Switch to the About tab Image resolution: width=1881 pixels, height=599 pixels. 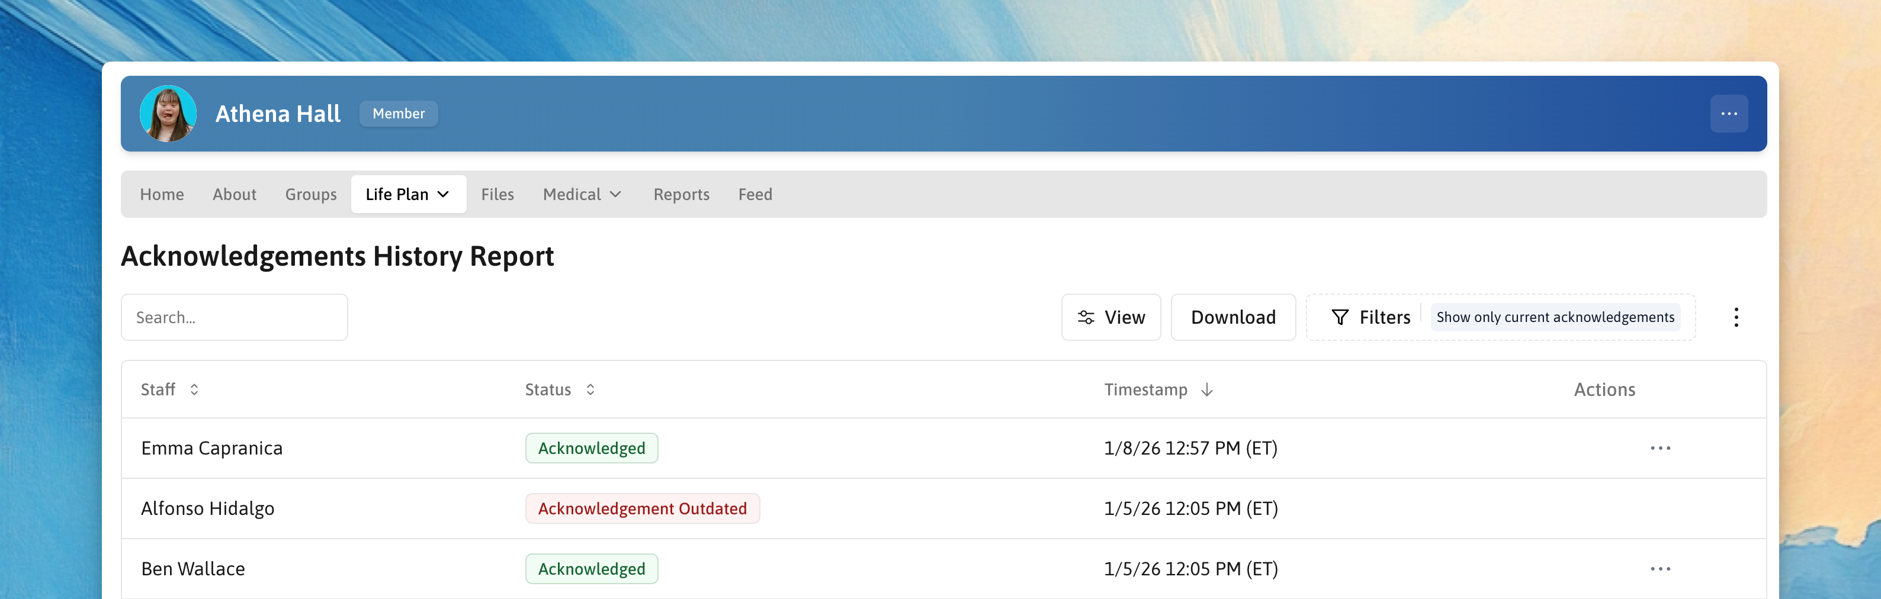(235, 194)
